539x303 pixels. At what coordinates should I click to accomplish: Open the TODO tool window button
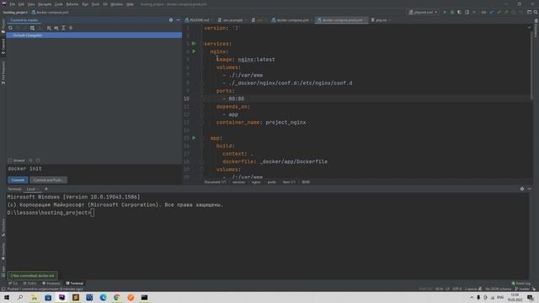coord(29,284)
